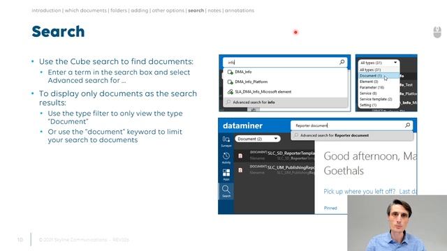Click magnifier in Reporter document search box
Viewport: 447px width, 251px height.
pos(408,125)
